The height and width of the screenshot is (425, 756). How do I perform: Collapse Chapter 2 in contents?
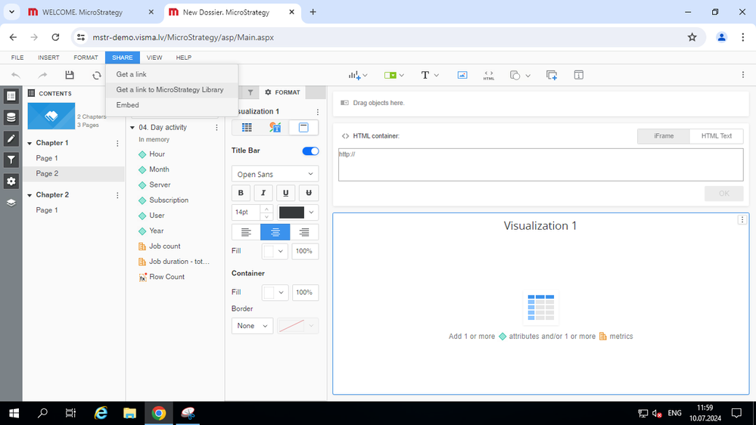click(x=30, y=195)
